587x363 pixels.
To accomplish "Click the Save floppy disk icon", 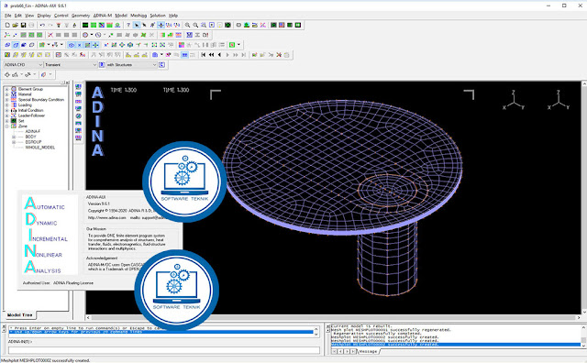I will click(x=23, y=25).
